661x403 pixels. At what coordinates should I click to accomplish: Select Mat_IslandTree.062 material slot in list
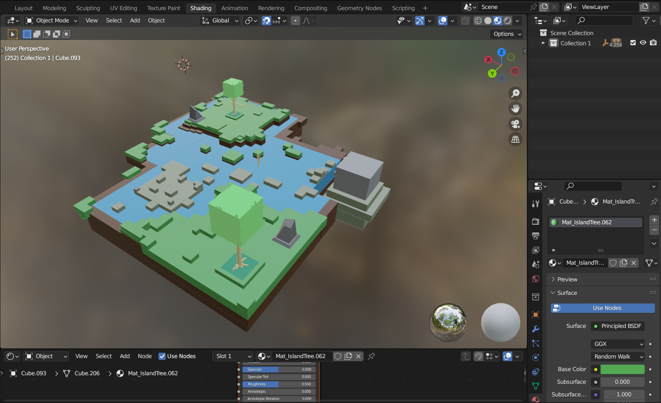(596, 222)
